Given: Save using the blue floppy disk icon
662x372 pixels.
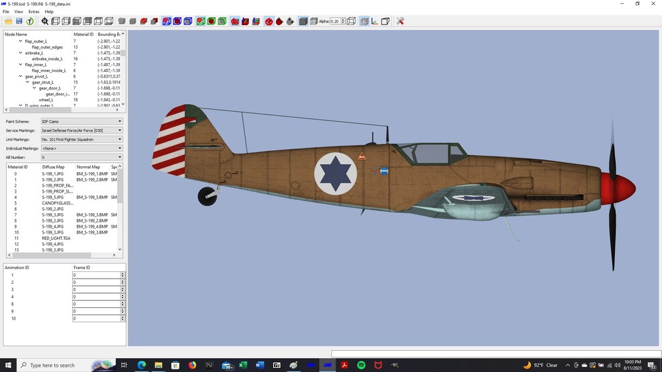Looking at the screenshot, I should 19,21.
